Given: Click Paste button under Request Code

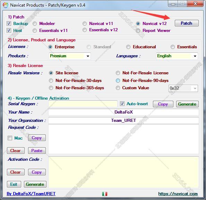Looking at the screenshot, I should tap(37, 151).
